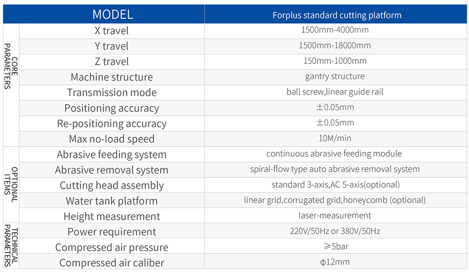Image resolution: width=469 pixels, height=275 pixels.
Task: Click the Abrasive feeding system label
Action: [x=112, y=155]
